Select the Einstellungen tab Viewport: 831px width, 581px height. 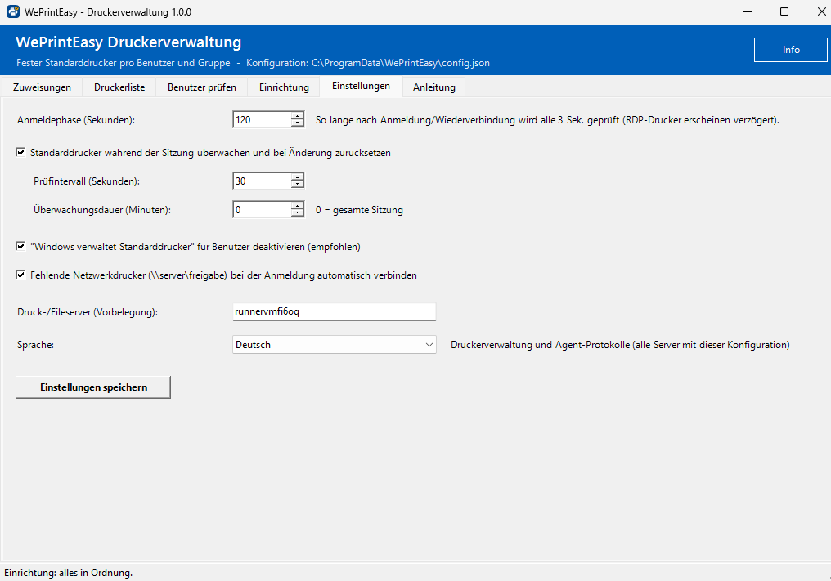click(x=361, y=86)
